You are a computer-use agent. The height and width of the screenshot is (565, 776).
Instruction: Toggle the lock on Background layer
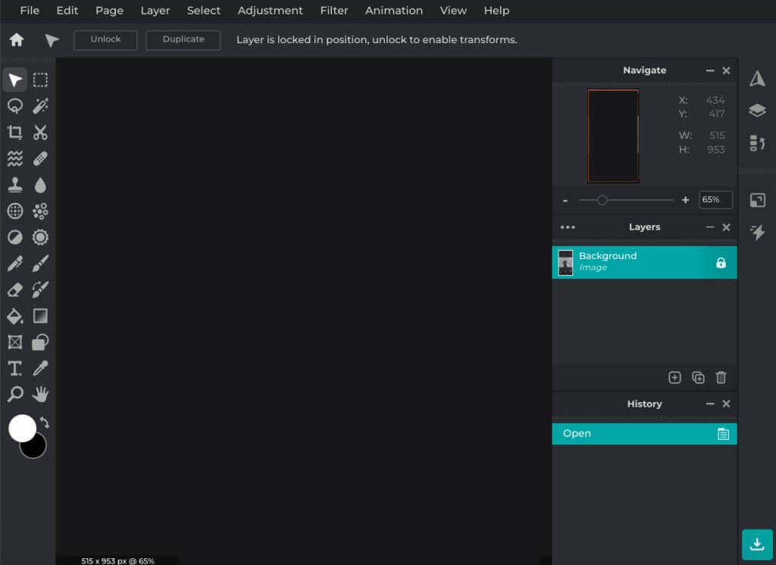721,263
